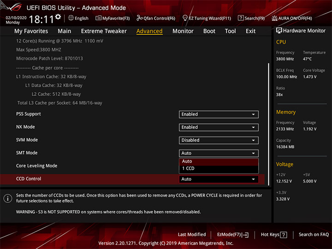Click the EzMode exit arrow icon
Image resolution: width=332 pixels, height=249 pixels.
246,235
